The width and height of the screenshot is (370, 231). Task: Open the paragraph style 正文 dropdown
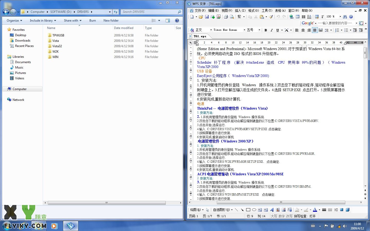tap(211, 30)
